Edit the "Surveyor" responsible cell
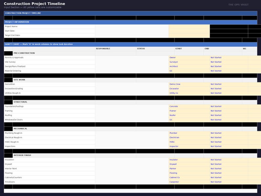Screen dimensions: 261x196 189,62
